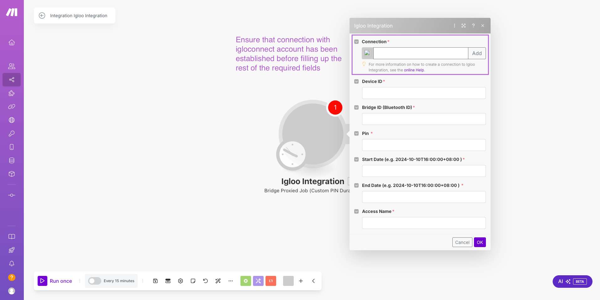
Task: Open the Connection selection box
Action: click(421, 53)
